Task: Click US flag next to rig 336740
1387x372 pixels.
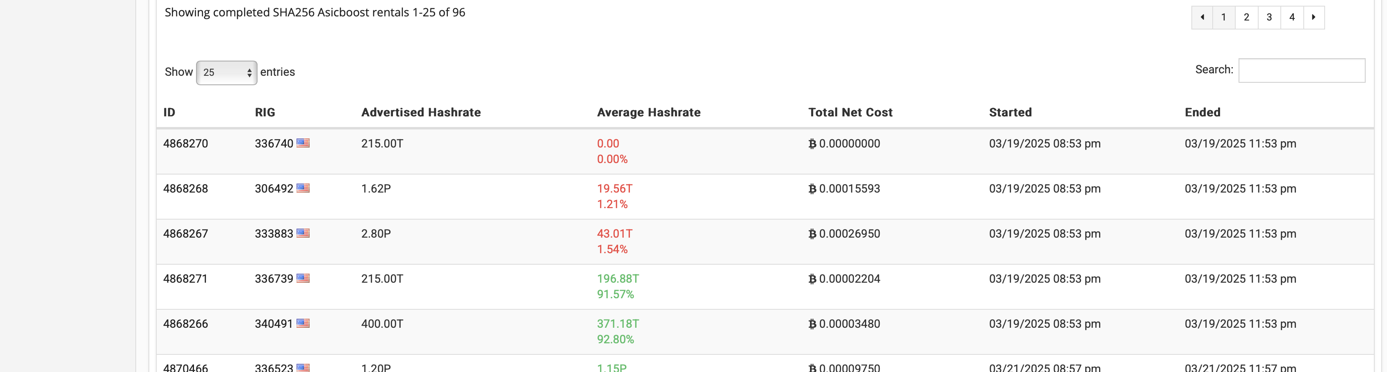Action: 303,143
